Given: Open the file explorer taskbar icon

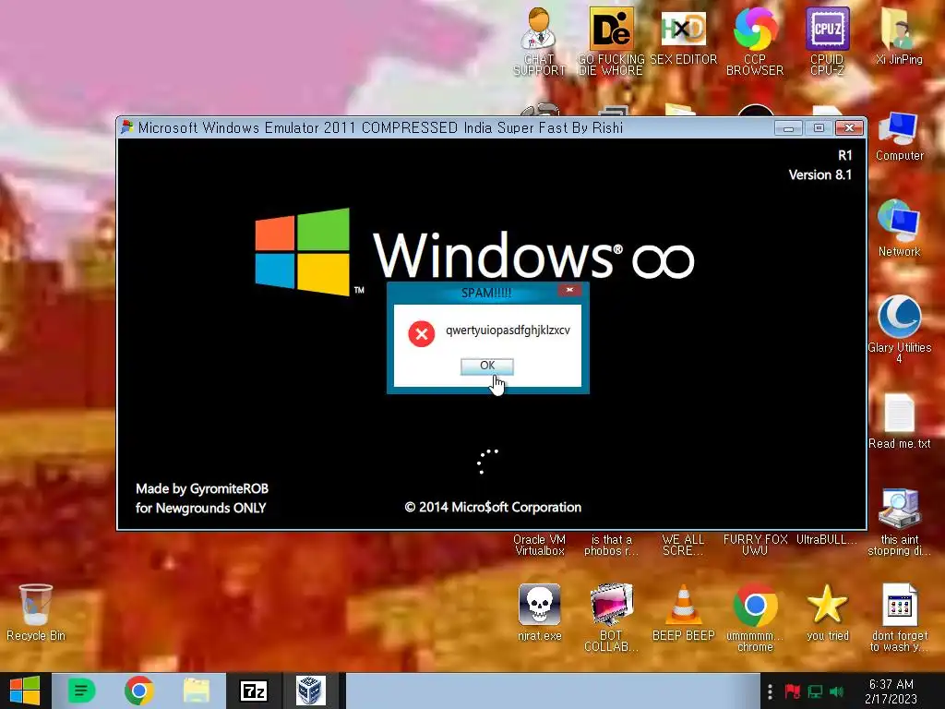Looking at the screenshot, I should [197, 691].
